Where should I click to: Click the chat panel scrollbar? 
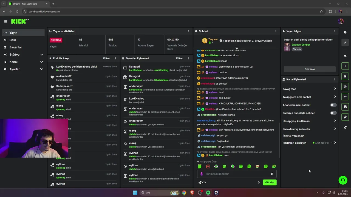279,140
